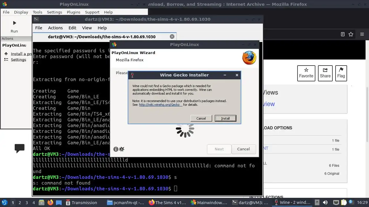Image resolution: width=369 pixels, height=207 pixels.
Task: Click the speech bubble reviews icon
Action: click(20, 148)
